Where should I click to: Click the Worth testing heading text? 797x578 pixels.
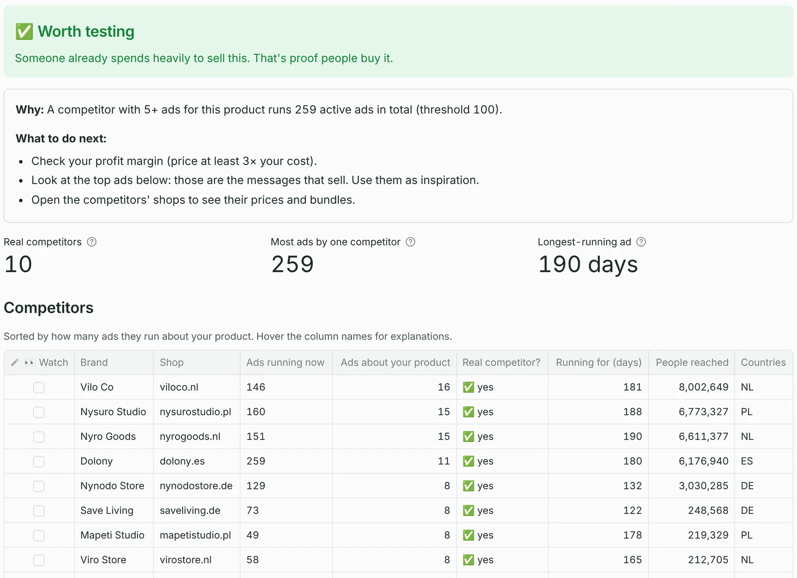click(86, 31)
